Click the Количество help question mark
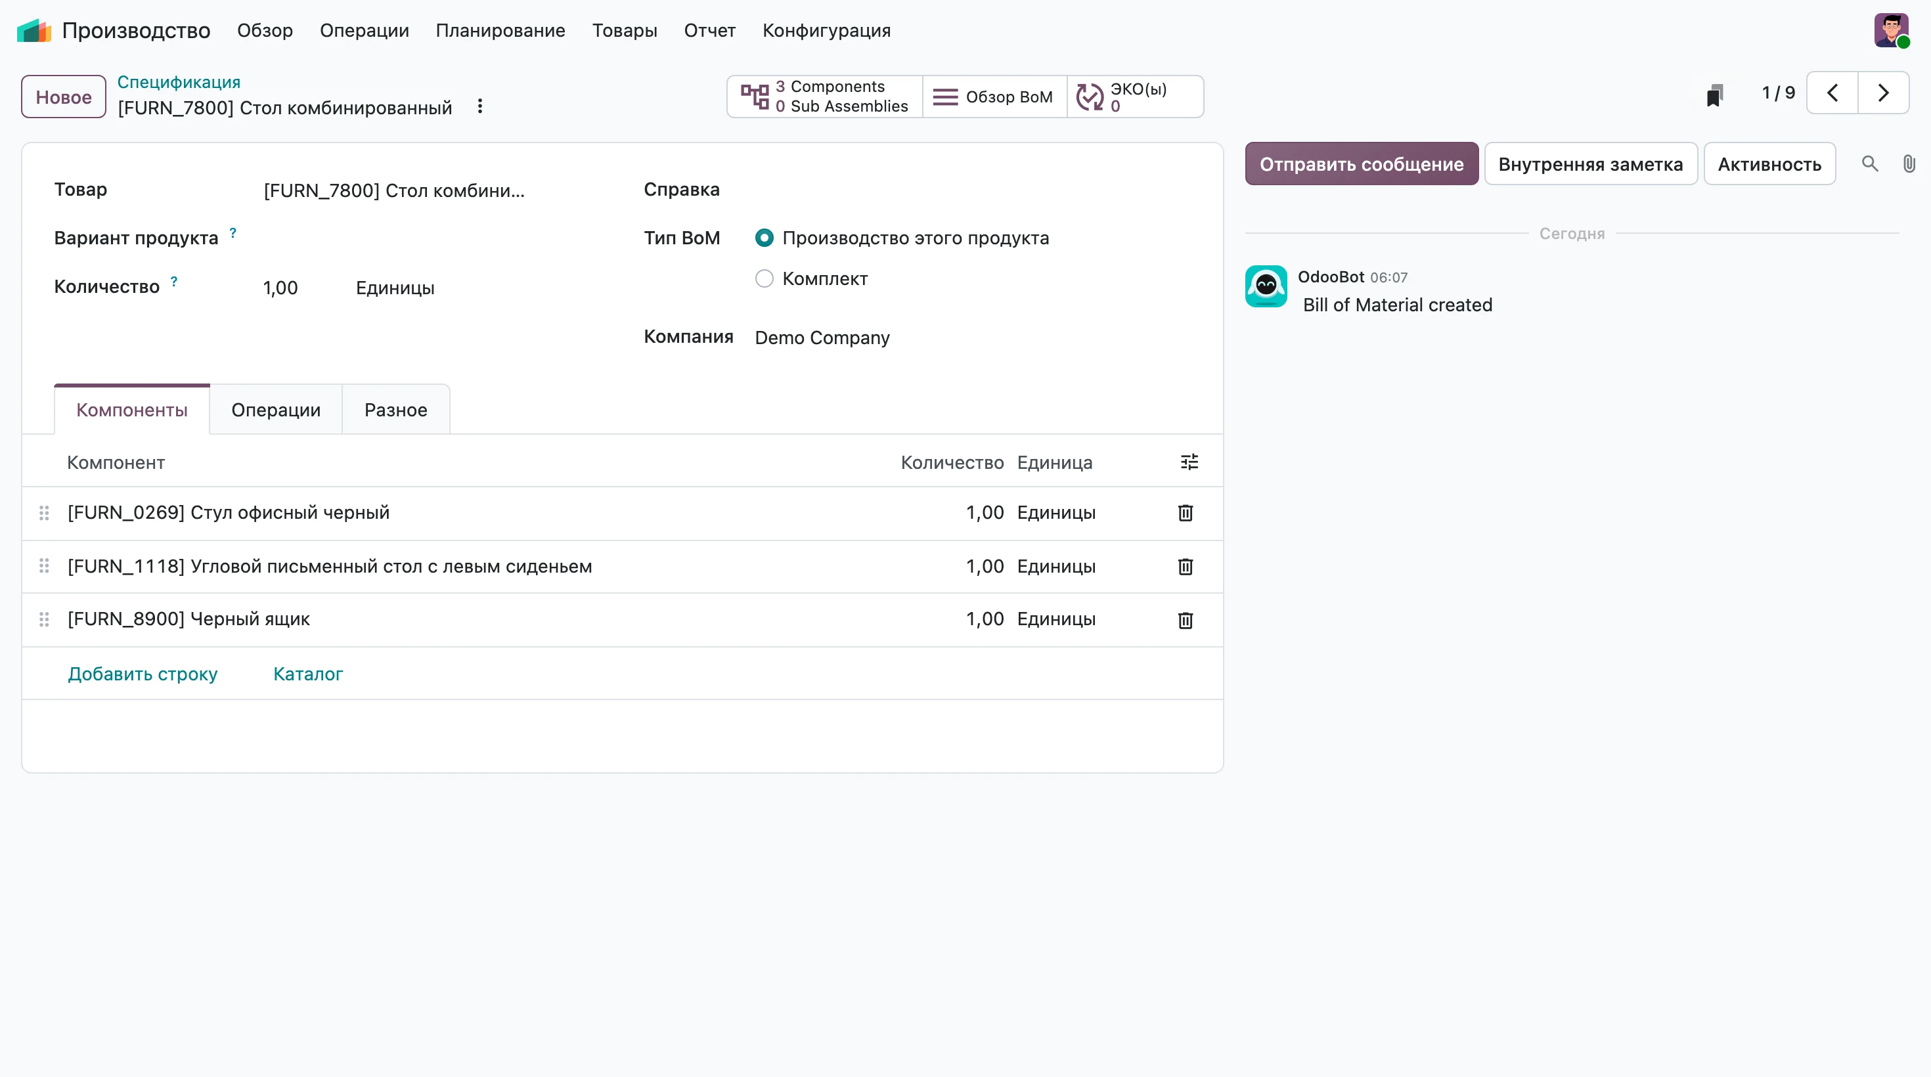The width and height of the screenshot is (1931, 1077). click(174, 282)
